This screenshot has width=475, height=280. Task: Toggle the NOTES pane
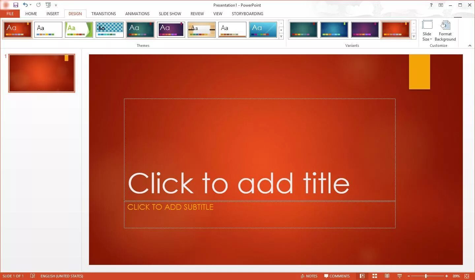click(x=309, y=276)
